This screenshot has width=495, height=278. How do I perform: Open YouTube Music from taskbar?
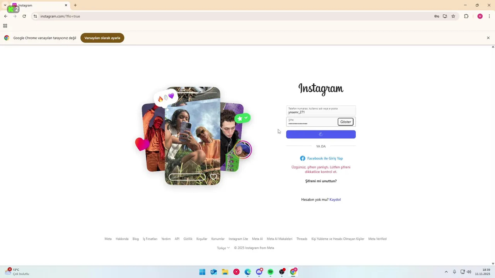coord(236,272)
